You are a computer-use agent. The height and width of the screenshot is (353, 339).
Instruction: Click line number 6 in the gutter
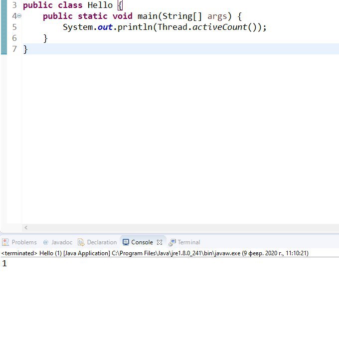click(14, 38)
